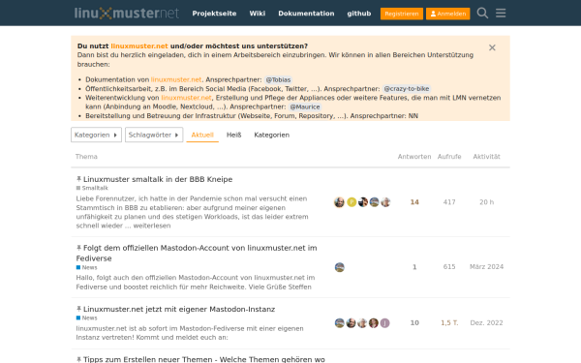
Task: Click linuxmuster.net link in Dokumentation bullet
Action: coord(176,79)
